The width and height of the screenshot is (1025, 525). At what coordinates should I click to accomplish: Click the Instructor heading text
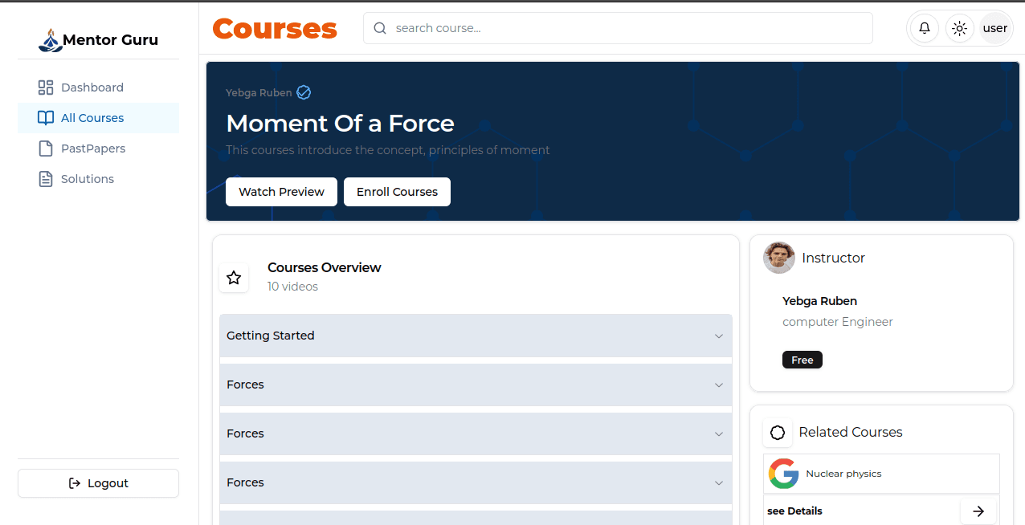833,258
